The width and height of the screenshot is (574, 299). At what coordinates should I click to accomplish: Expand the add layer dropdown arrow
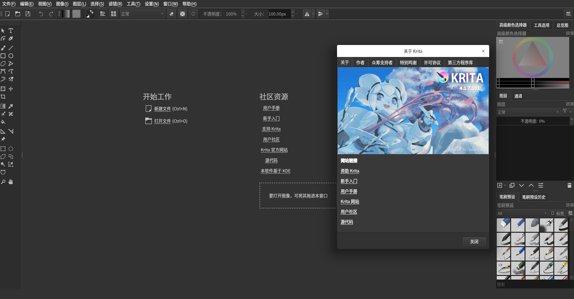click(505, 185)
